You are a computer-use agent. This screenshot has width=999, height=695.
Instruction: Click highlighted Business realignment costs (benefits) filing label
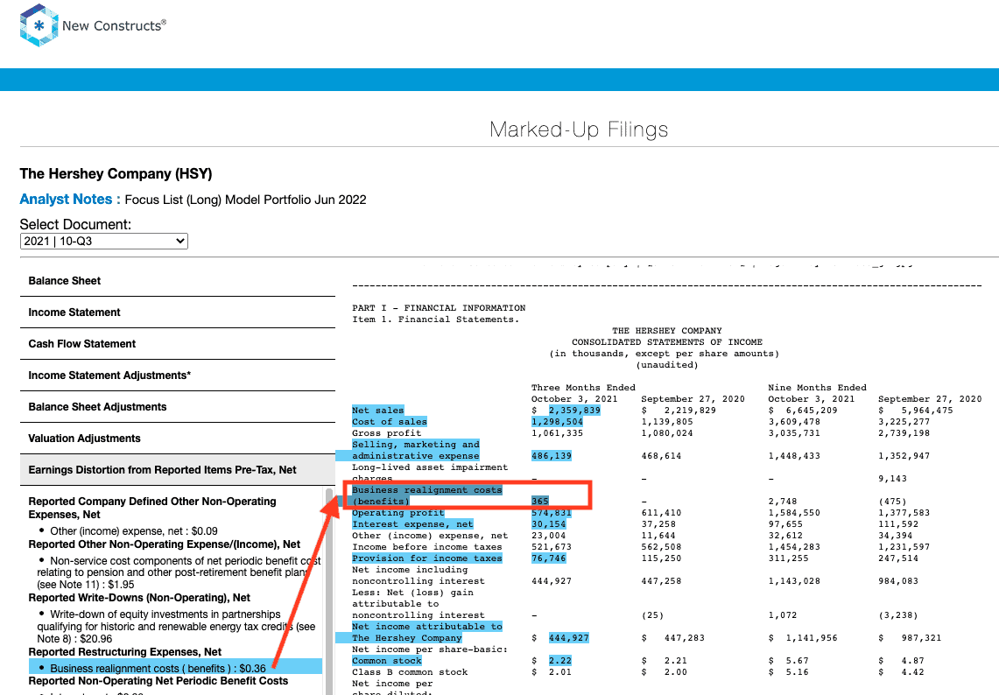(427, 495)
